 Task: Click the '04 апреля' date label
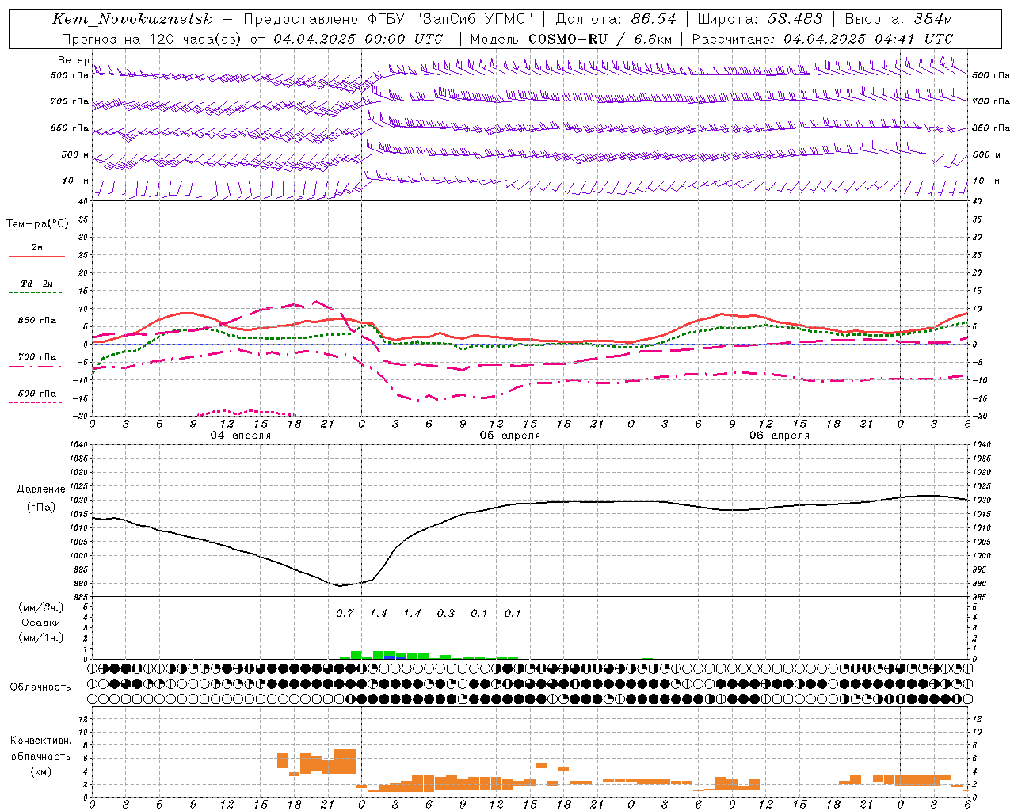click(241, 436)
